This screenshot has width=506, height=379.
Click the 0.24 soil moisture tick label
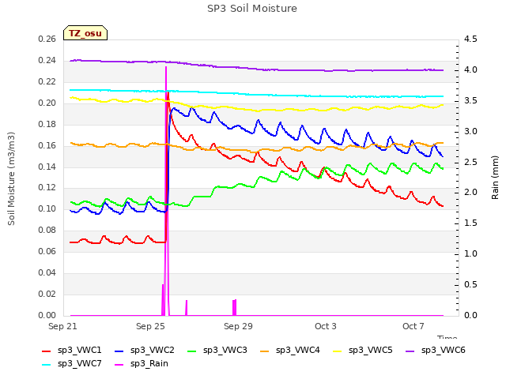pos(47,61)
